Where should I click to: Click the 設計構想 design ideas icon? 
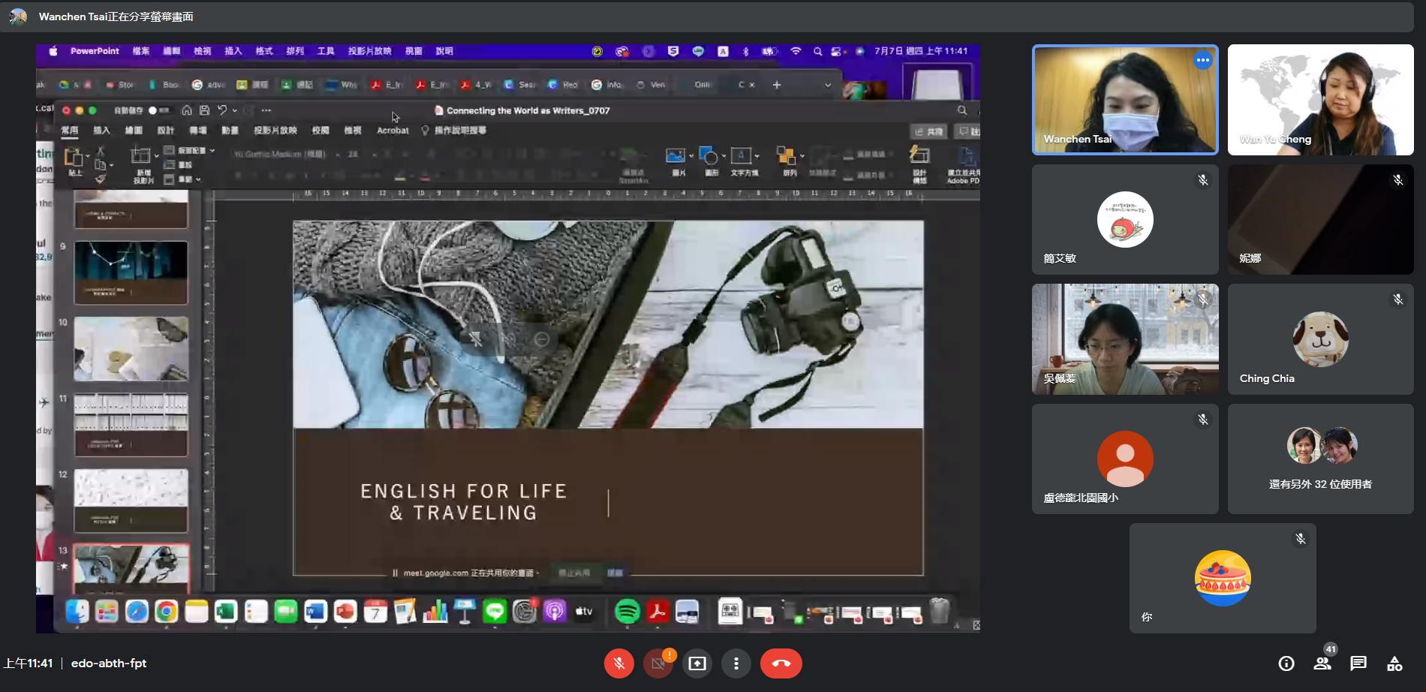click(919, 155)
